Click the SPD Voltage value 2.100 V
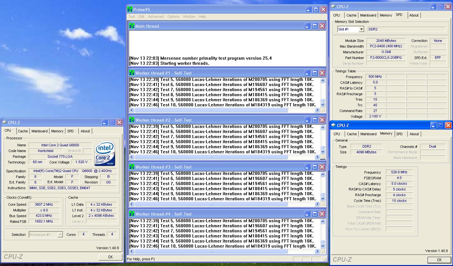This screenshot has width=453, height=266. click(x=375, y=116)
